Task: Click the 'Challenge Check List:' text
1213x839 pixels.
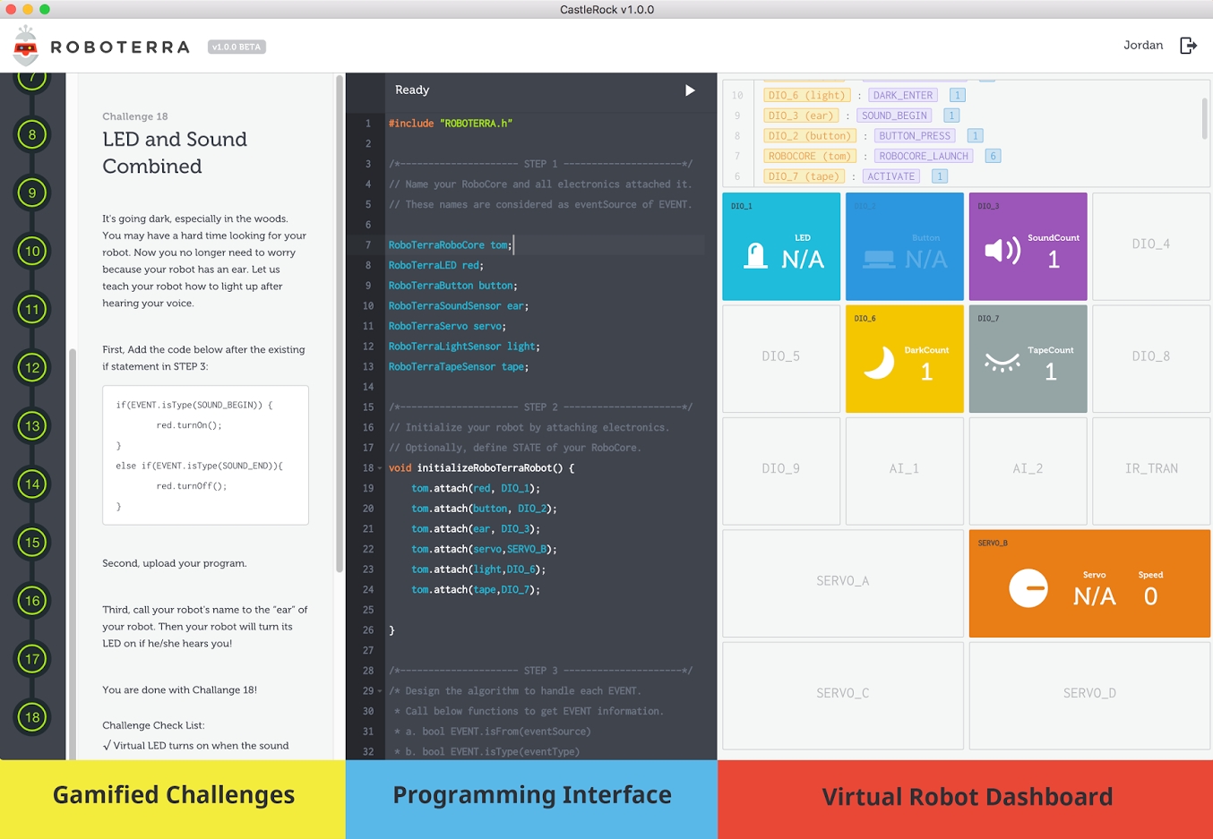Action: [153, 725]
